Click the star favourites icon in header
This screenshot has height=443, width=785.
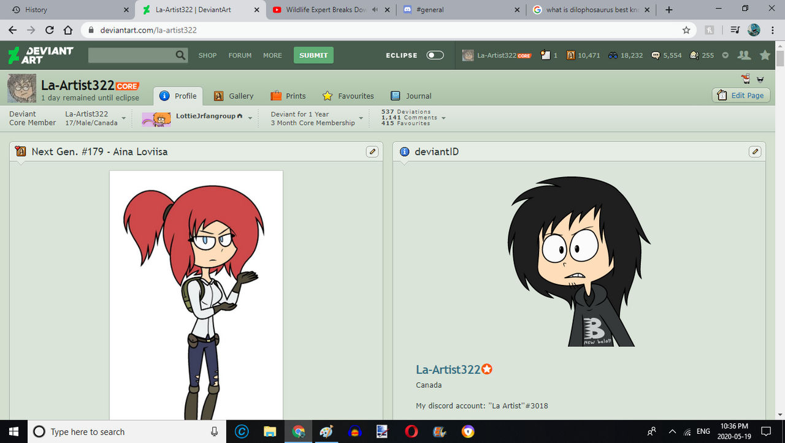[x=764, y=55]
